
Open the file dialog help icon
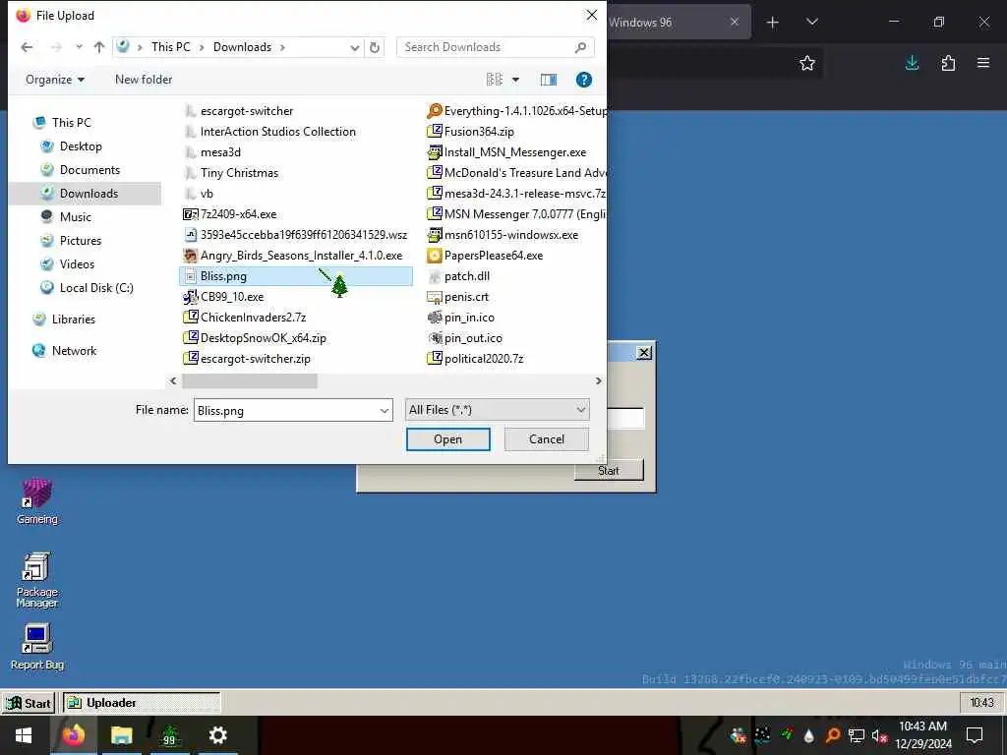(583, 80)
